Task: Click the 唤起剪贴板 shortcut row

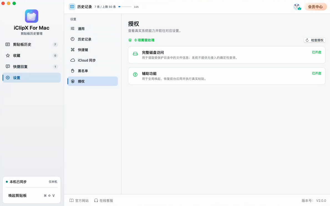Action: pos(32,195)
